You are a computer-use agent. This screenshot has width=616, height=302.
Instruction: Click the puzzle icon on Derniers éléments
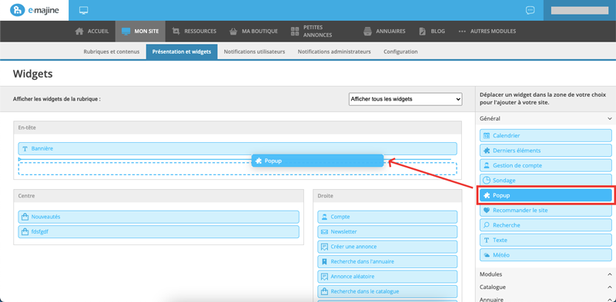pos(487,151)
